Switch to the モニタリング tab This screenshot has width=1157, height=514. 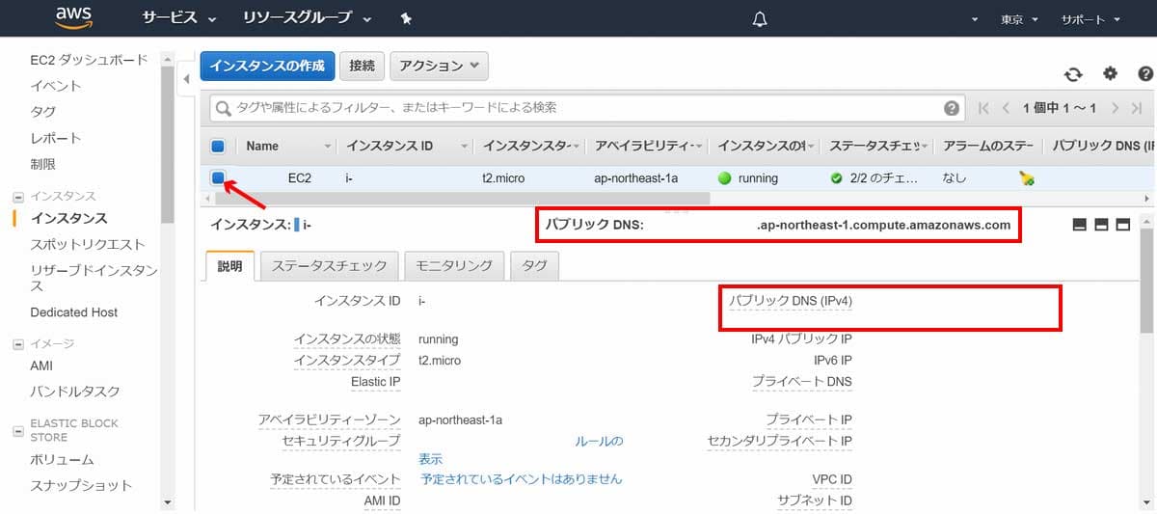click(454, 265)
